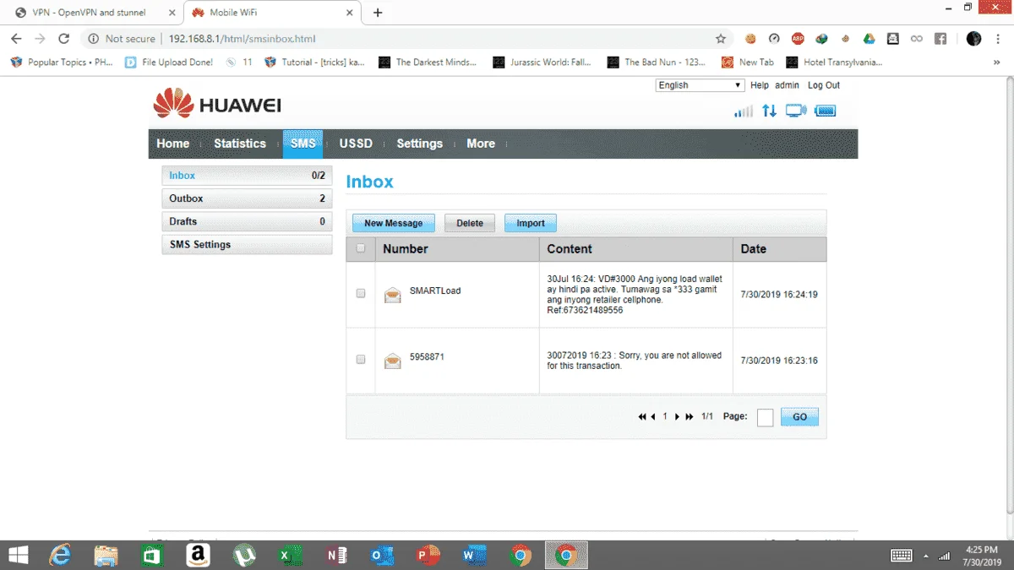The height and width of the screenshot is (570, 1014).
Task: Open the More tab
Action: point(481,144)
